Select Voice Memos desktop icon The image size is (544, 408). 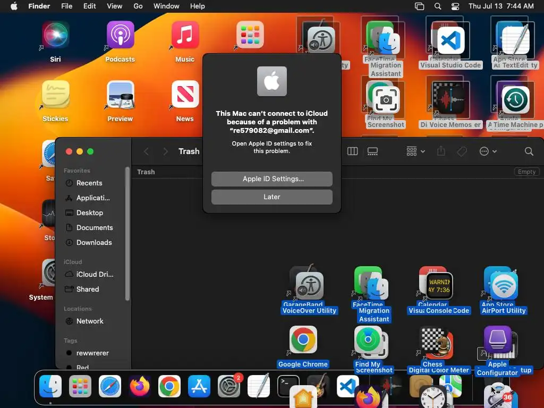coord(450,100)
